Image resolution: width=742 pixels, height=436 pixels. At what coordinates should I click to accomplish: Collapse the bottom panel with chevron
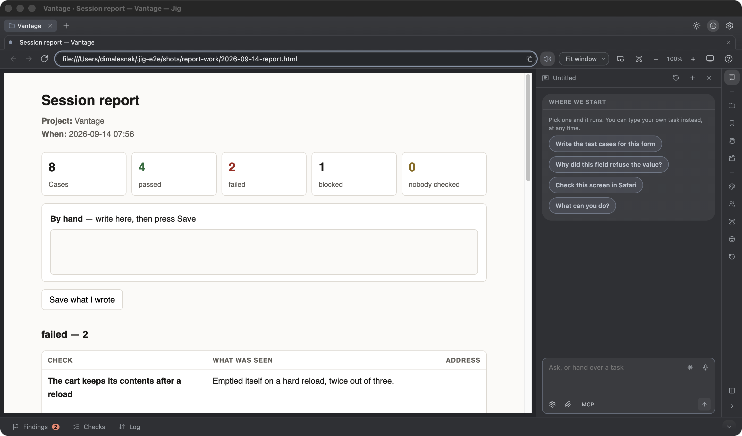coord(729,426)
